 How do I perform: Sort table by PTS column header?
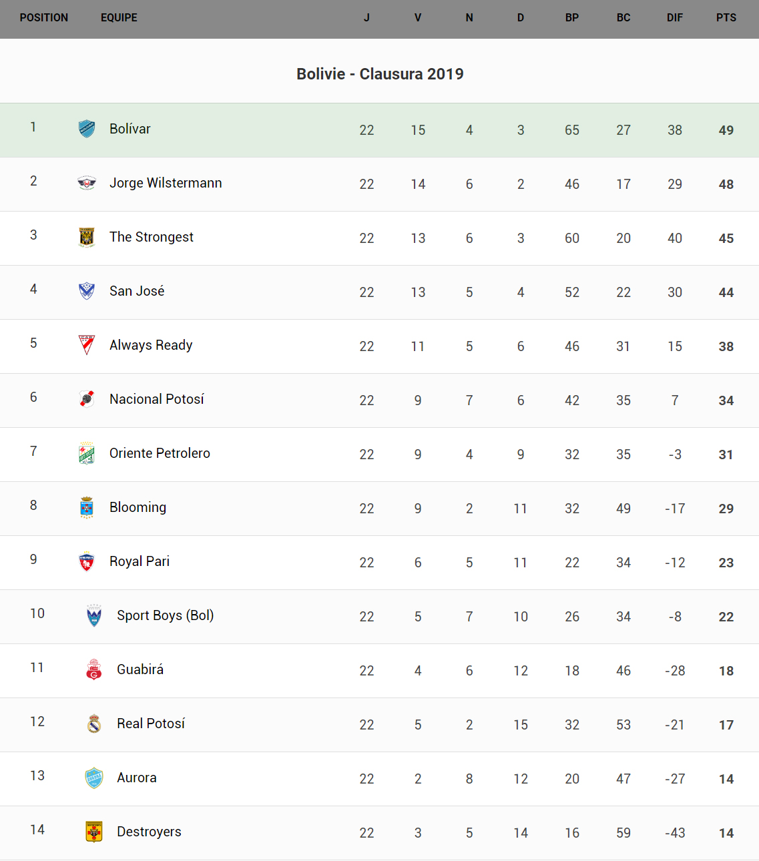[726, 18]
